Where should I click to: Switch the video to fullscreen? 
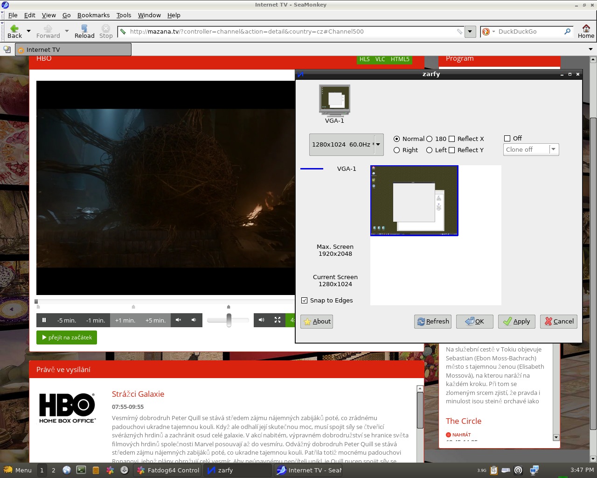click(x=277, y=320)
